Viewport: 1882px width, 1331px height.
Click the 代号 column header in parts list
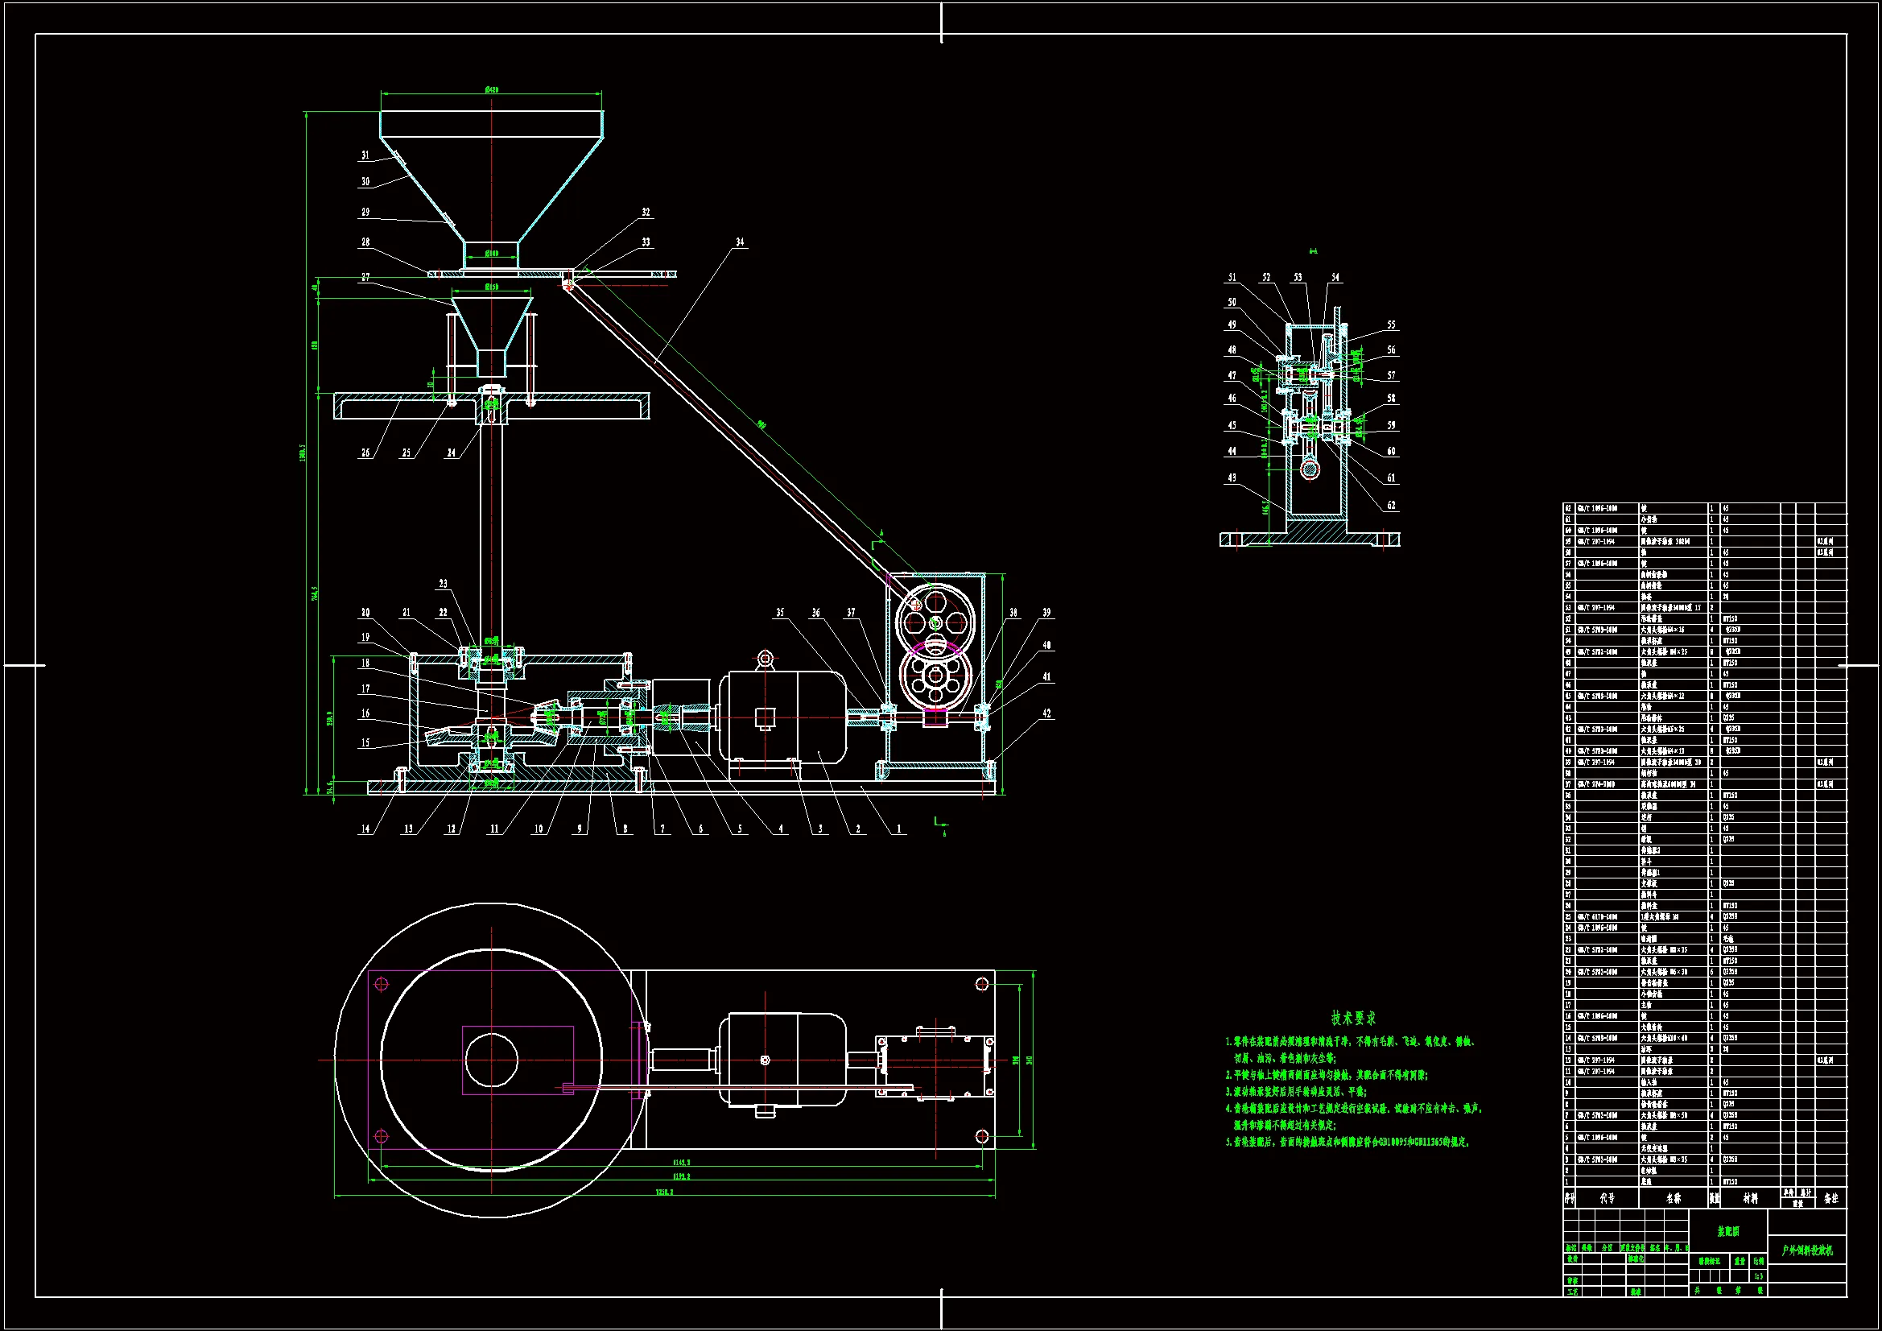pyautogui.click(x=1607, y=1198)
